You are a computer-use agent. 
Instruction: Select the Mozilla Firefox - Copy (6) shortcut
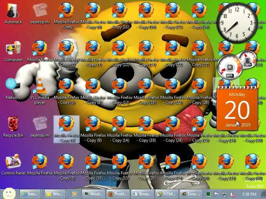[x=93, y=16]
